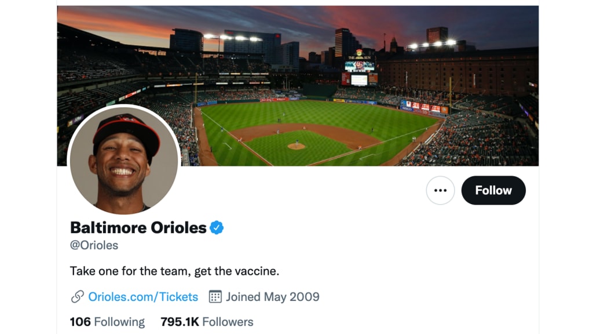
Task: Click the bio text about the vaccine
Action: pos(174,271)
